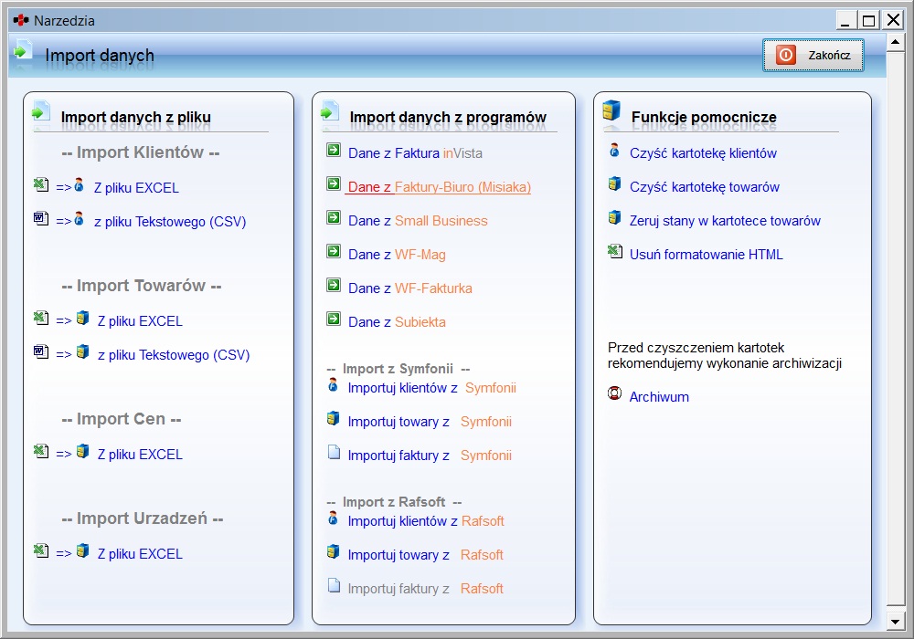Image resolution: width=914 pixels, height=639 pixels.
Task: Select 'Dane z WF-Mag' import
Action: point(397,255)
